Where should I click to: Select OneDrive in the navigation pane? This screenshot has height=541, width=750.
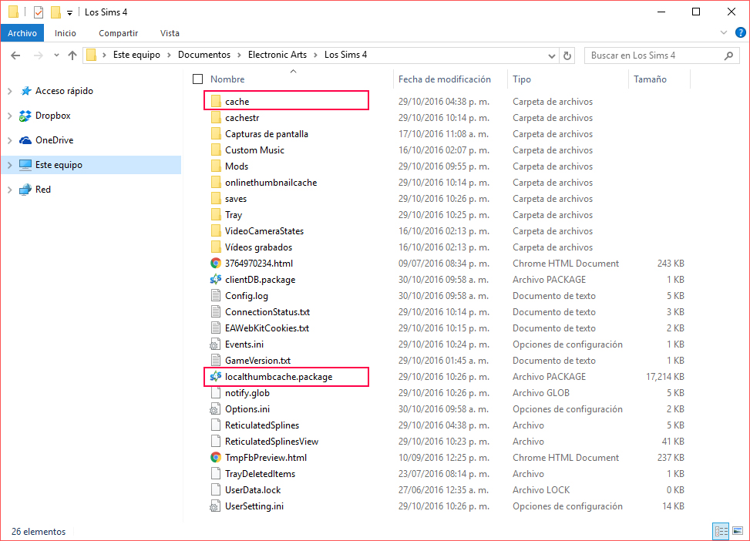[x=54, y=140]
